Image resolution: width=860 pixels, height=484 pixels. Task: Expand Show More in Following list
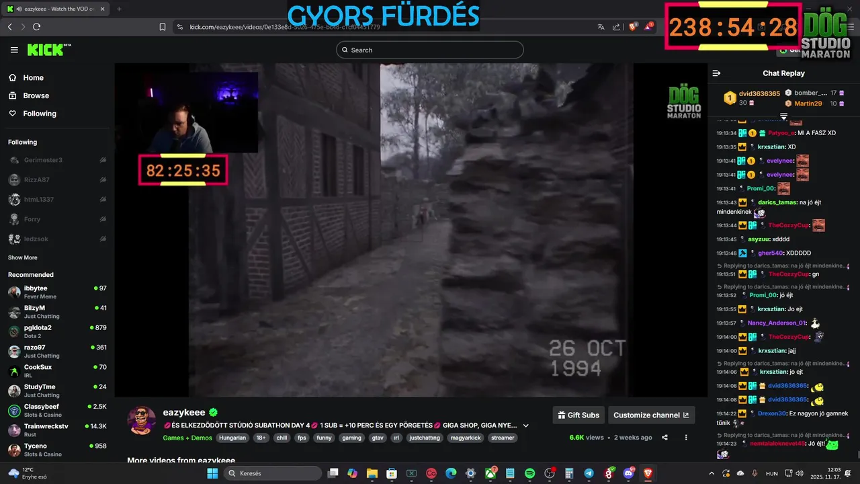(23, 257)
